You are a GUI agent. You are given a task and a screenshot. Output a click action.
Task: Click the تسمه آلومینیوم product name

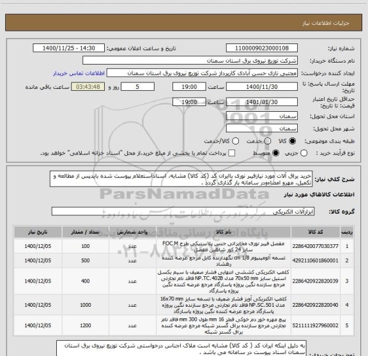point(224,261)
